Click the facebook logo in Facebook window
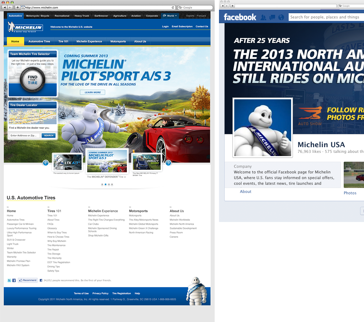The height and width of the screenshot is (322, 364). [x=240, y=17]
